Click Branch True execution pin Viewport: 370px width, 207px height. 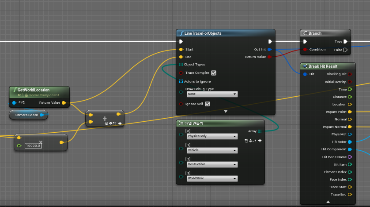coord(345,42)
